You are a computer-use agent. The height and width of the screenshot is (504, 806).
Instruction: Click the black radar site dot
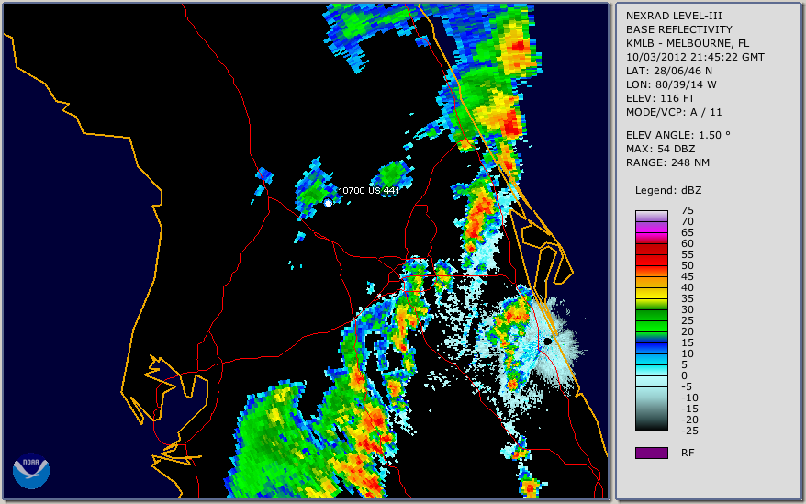(548, 342)
